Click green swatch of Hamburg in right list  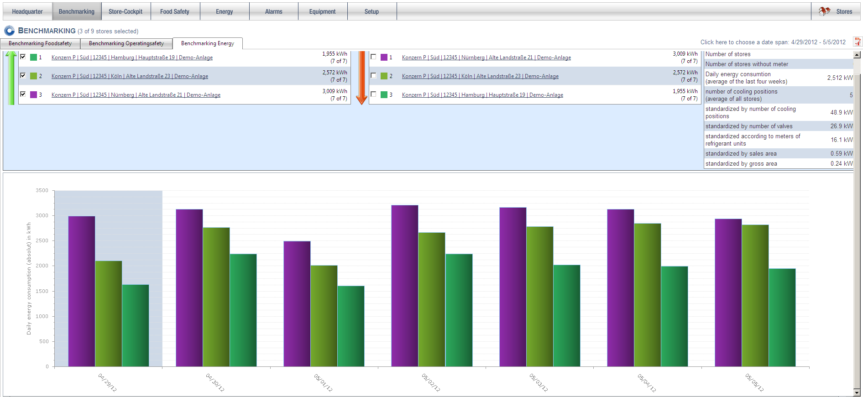pyautogui.click(x=384, y=94)
